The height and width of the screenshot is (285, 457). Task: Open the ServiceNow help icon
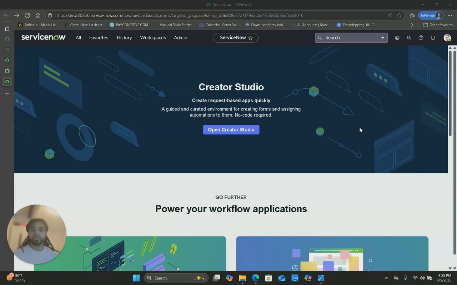click(x=421, y=38)
